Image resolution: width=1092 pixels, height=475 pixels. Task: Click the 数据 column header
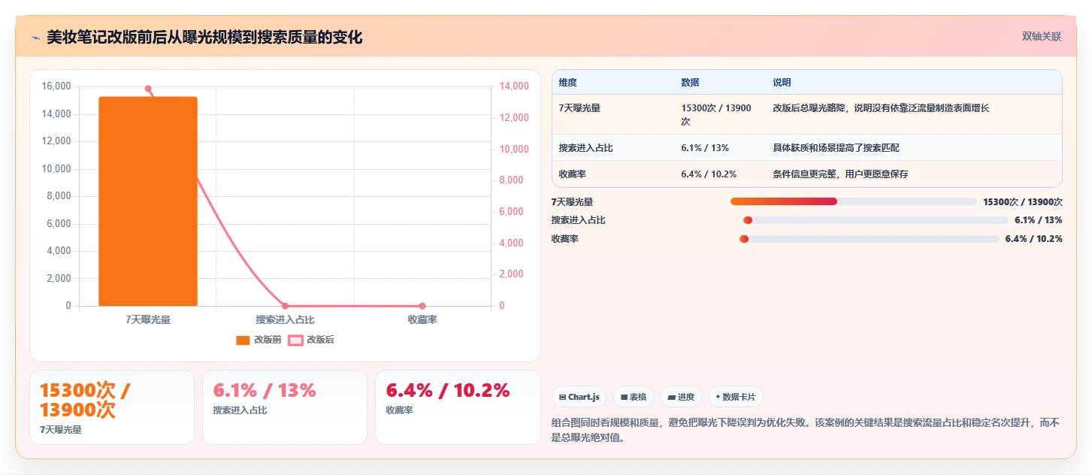pyautogui.click(x=690, y=83)
